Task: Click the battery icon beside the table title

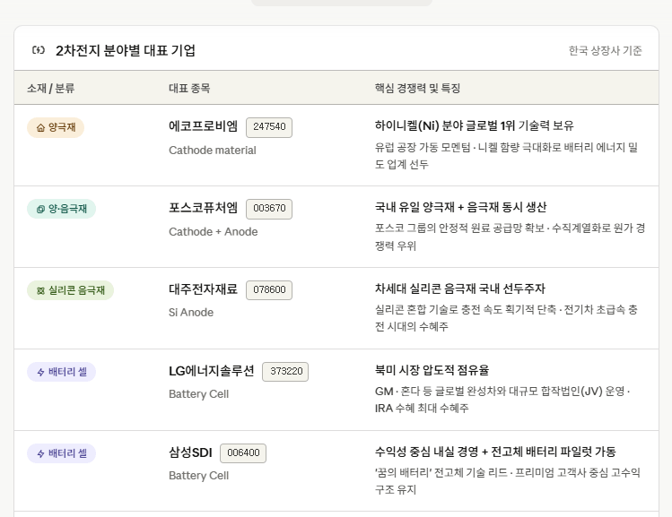Action: [x=39, y=50]
